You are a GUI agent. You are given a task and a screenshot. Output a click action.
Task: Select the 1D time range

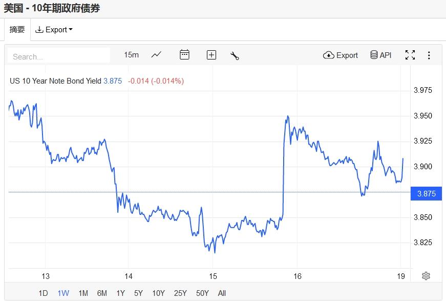click(x=44, y=293)
